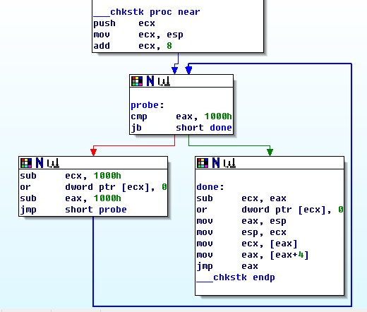Viewport: 367px width, 312px height.
Task: Click the color palette icon on done block
Action: [203, 163]
